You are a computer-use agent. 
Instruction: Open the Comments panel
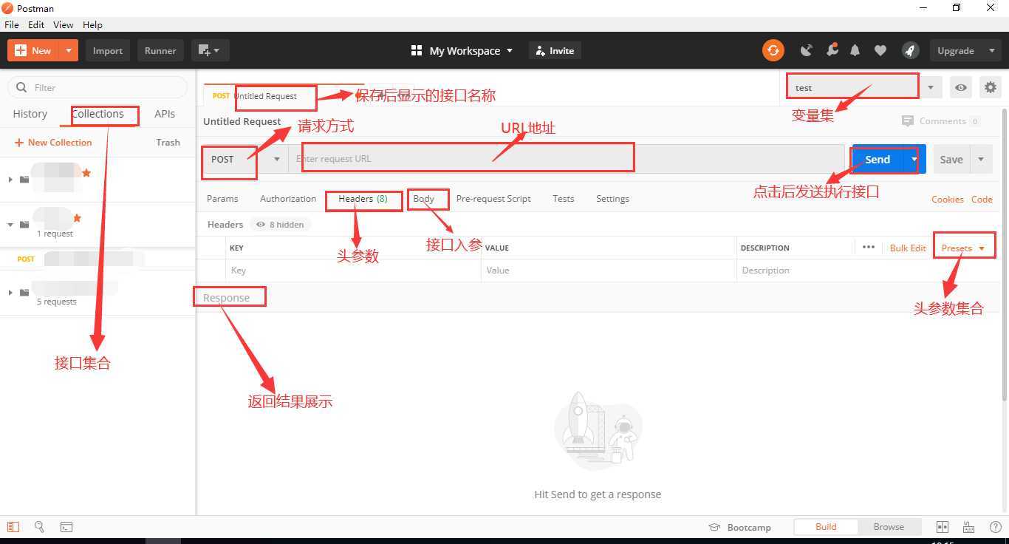pyautogui.click(x=941, y=120)
